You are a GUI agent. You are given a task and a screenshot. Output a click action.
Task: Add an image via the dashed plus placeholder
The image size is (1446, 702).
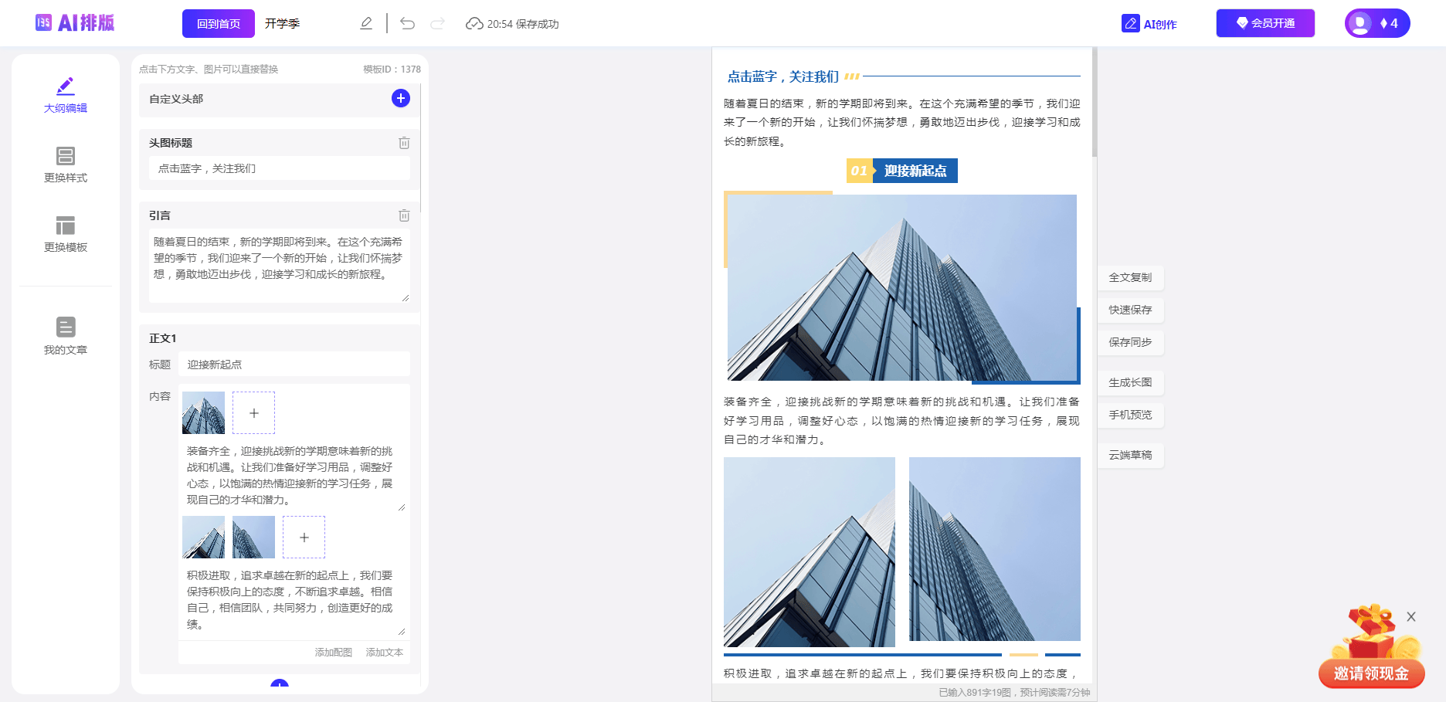click(x=253, y=412)
